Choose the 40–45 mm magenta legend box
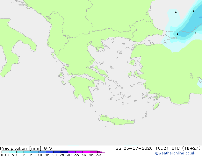Image resolution: width=202 pixels, height=156 pixels. (x=86, y=152)
